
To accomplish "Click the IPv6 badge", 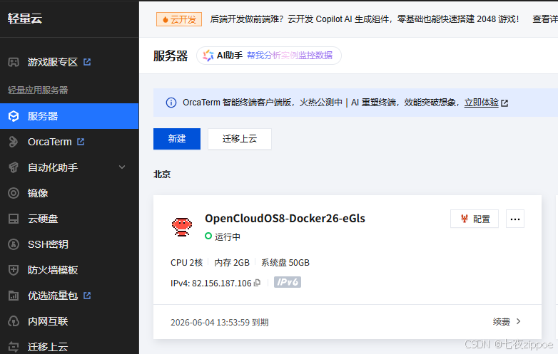I will (x=287, y=282).
